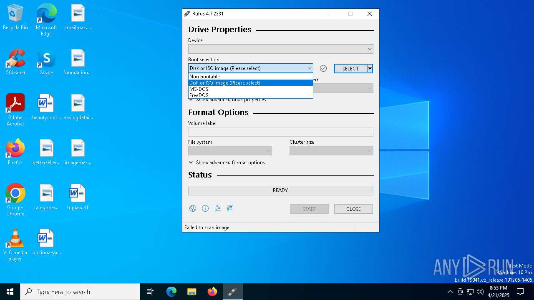The image size is (534, 300).
Task: Show hidden system tray icons
Action: click(x=450, y=292)
